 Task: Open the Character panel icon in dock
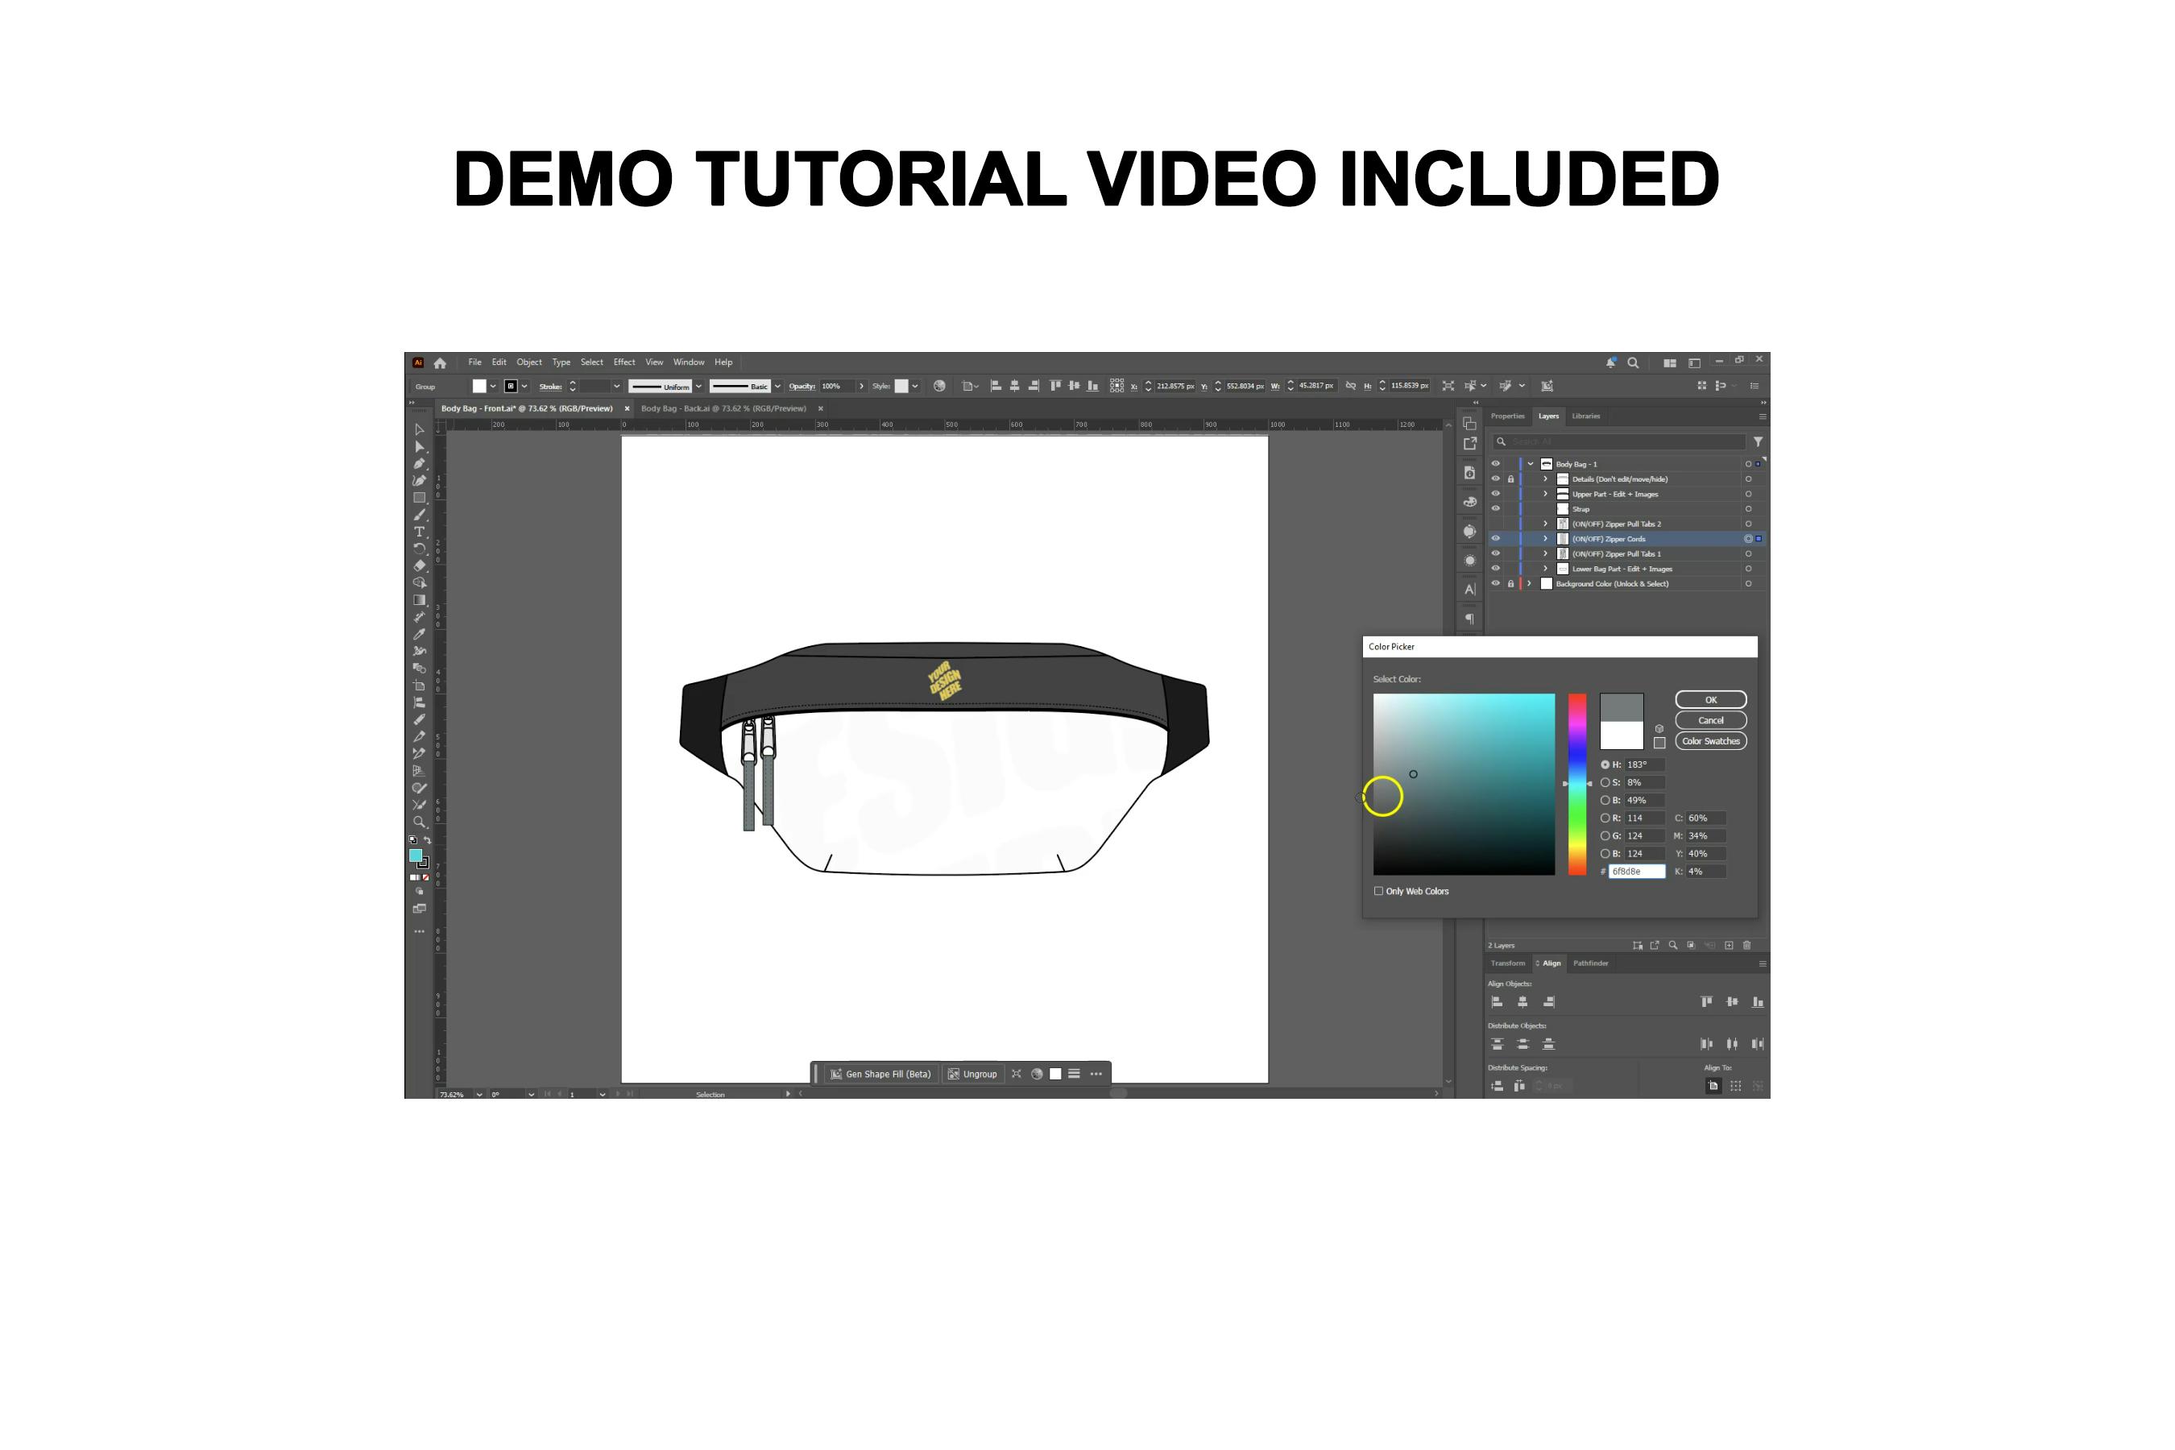[1469, 589]
